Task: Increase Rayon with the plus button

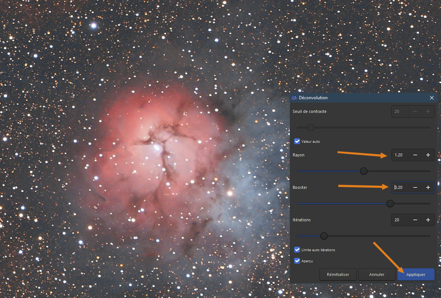Action: pos(428,155)
